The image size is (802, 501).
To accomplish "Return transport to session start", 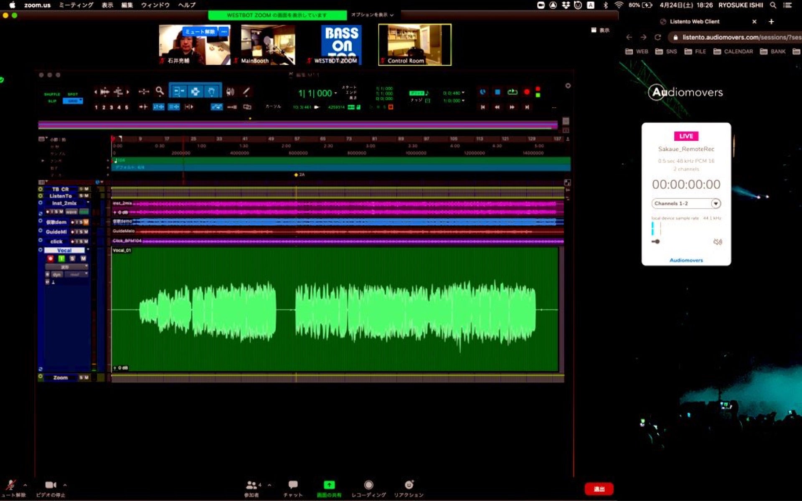I will coord(483,107).
